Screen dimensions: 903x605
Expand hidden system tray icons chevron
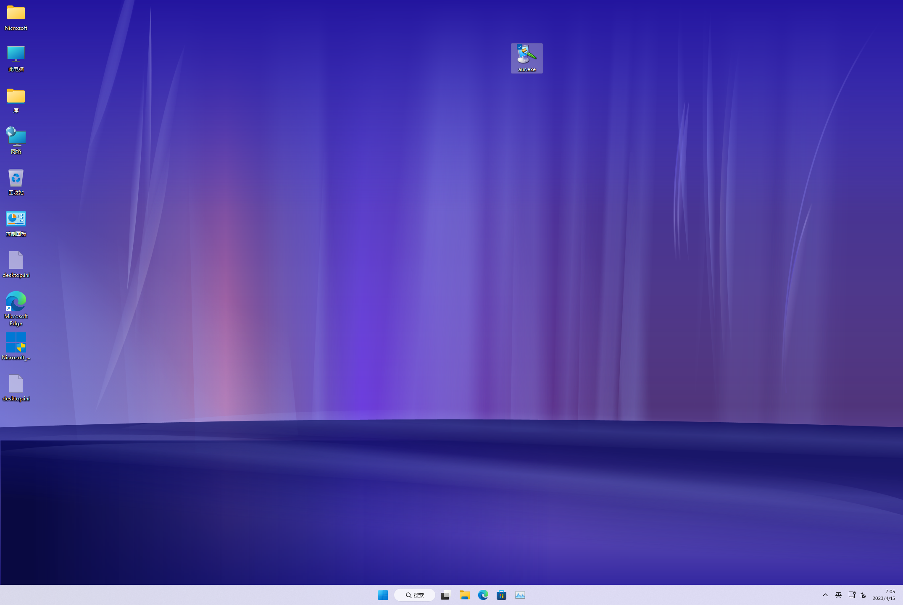pyautogui.click(x=825, y=595)
